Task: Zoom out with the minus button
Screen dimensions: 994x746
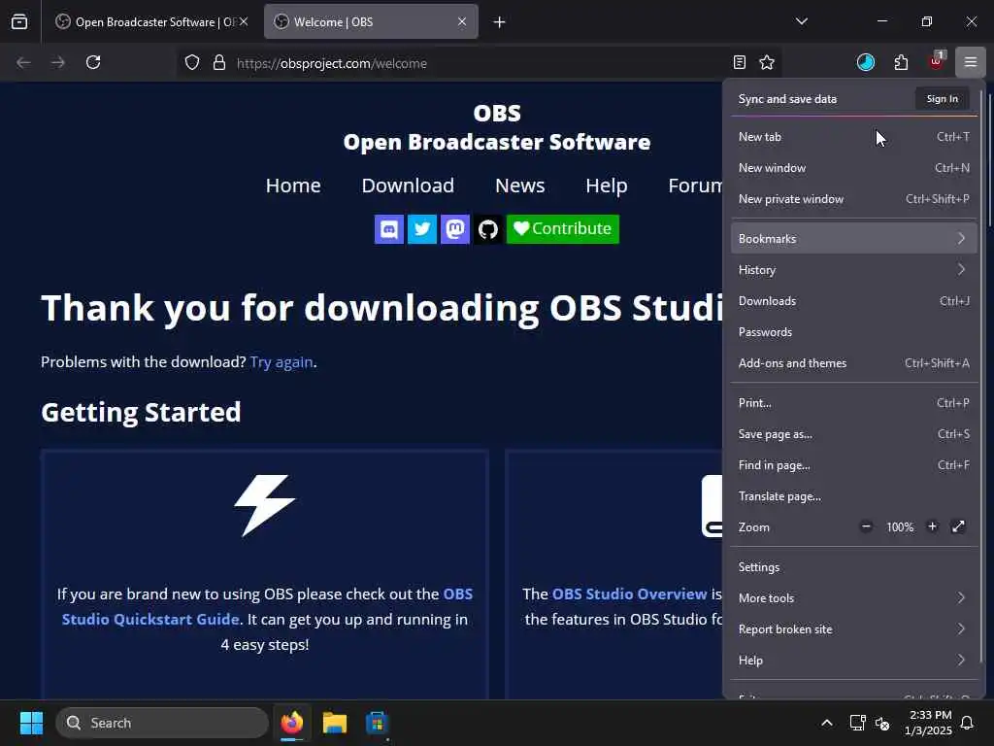Action: point(866,526)
